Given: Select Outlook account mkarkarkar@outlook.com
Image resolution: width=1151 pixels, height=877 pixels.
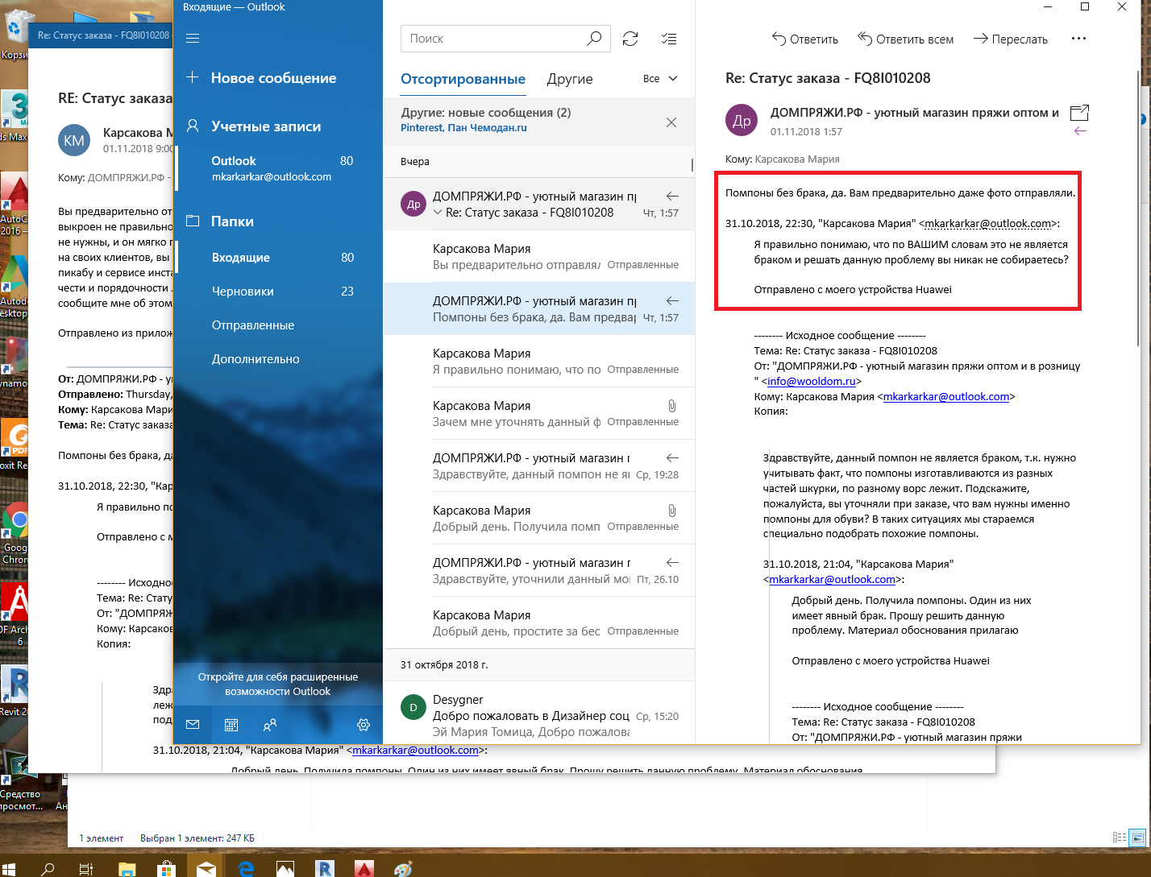Looking at the screenshot, I should pos(279,168).
